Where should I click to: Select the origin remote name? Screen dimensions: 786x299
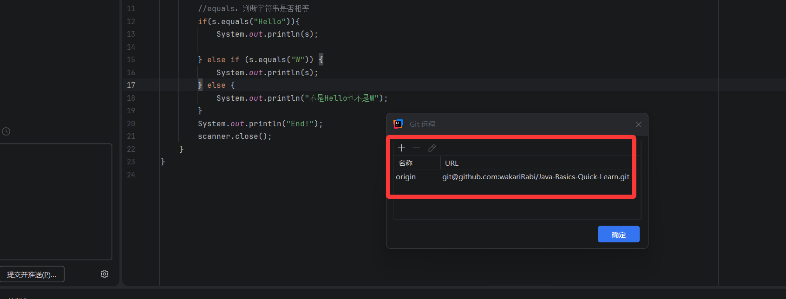click(x=406, y=177)
